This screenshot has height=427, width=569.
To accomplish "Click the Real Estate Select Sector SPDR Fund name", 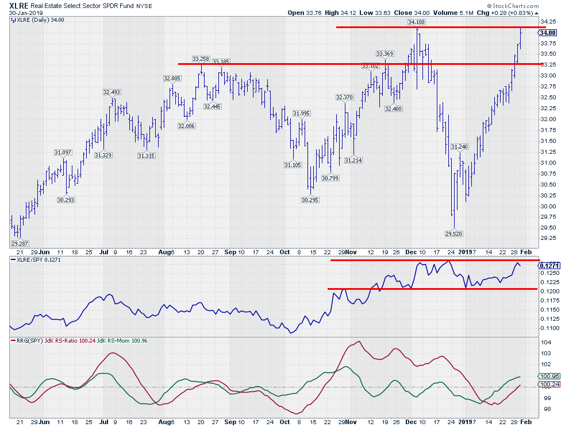I will click(x=82, y=6).
